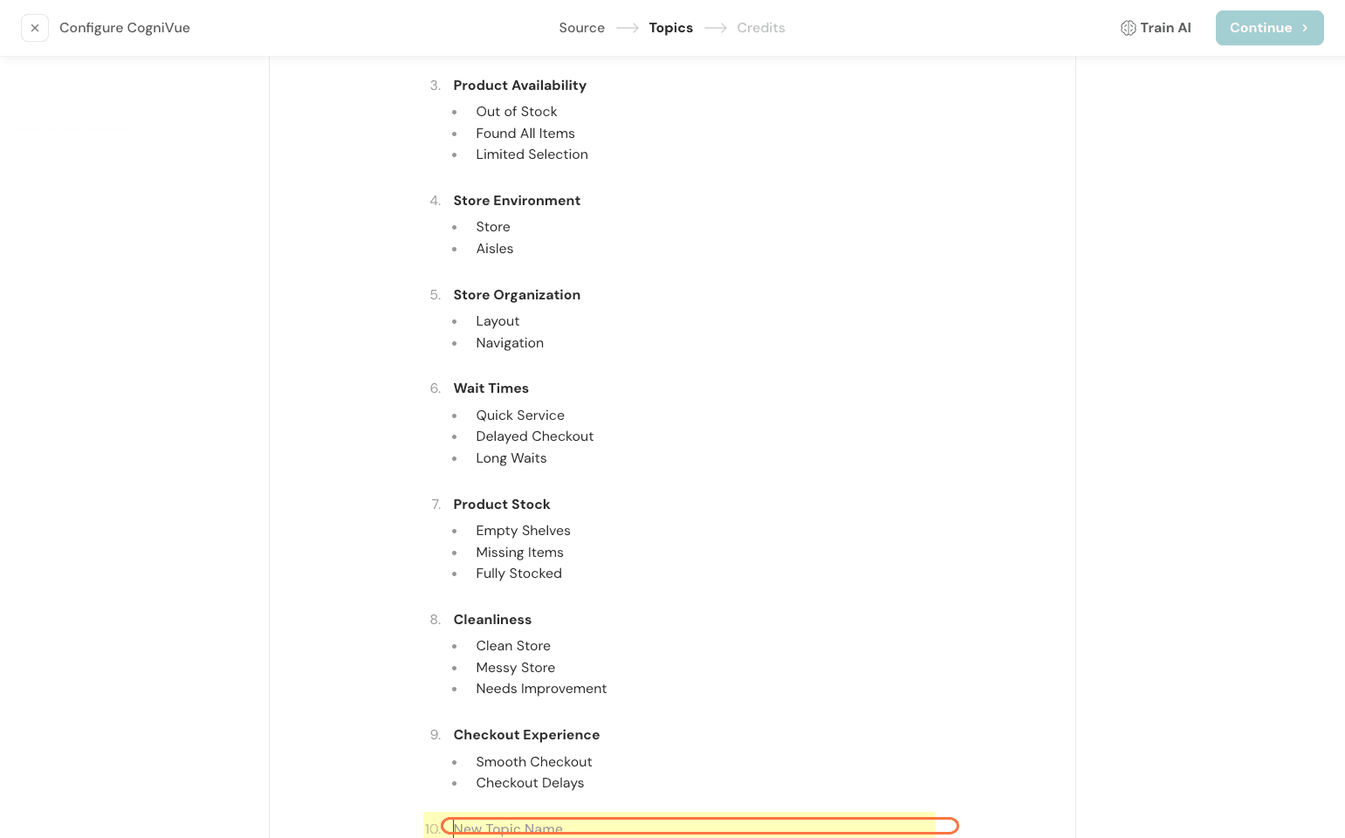Click the Delayed Checkout subtopic
The width and height of the screenshot is (1345, 838).
534,436
